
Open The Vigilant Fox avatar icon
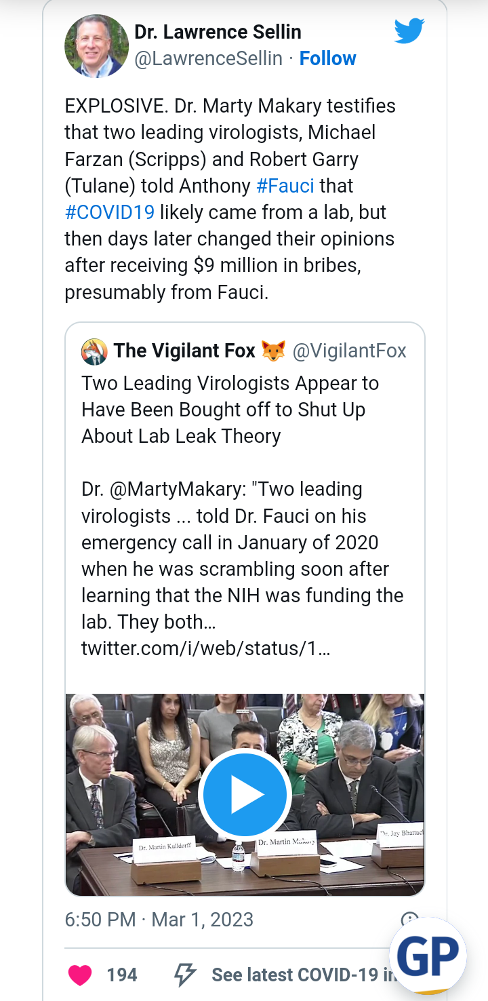pyautogui.click(x=94, y=351)
